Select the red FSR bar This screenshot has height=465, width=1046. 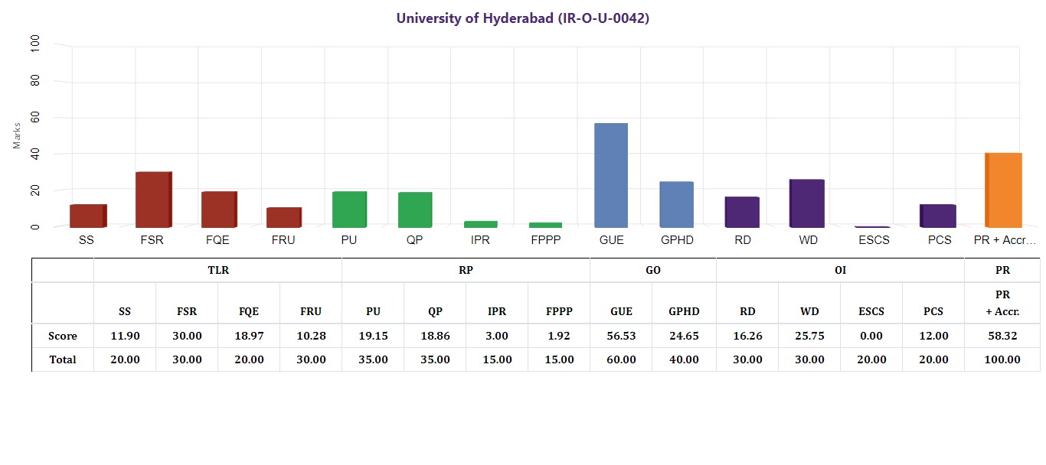[153, 200]
